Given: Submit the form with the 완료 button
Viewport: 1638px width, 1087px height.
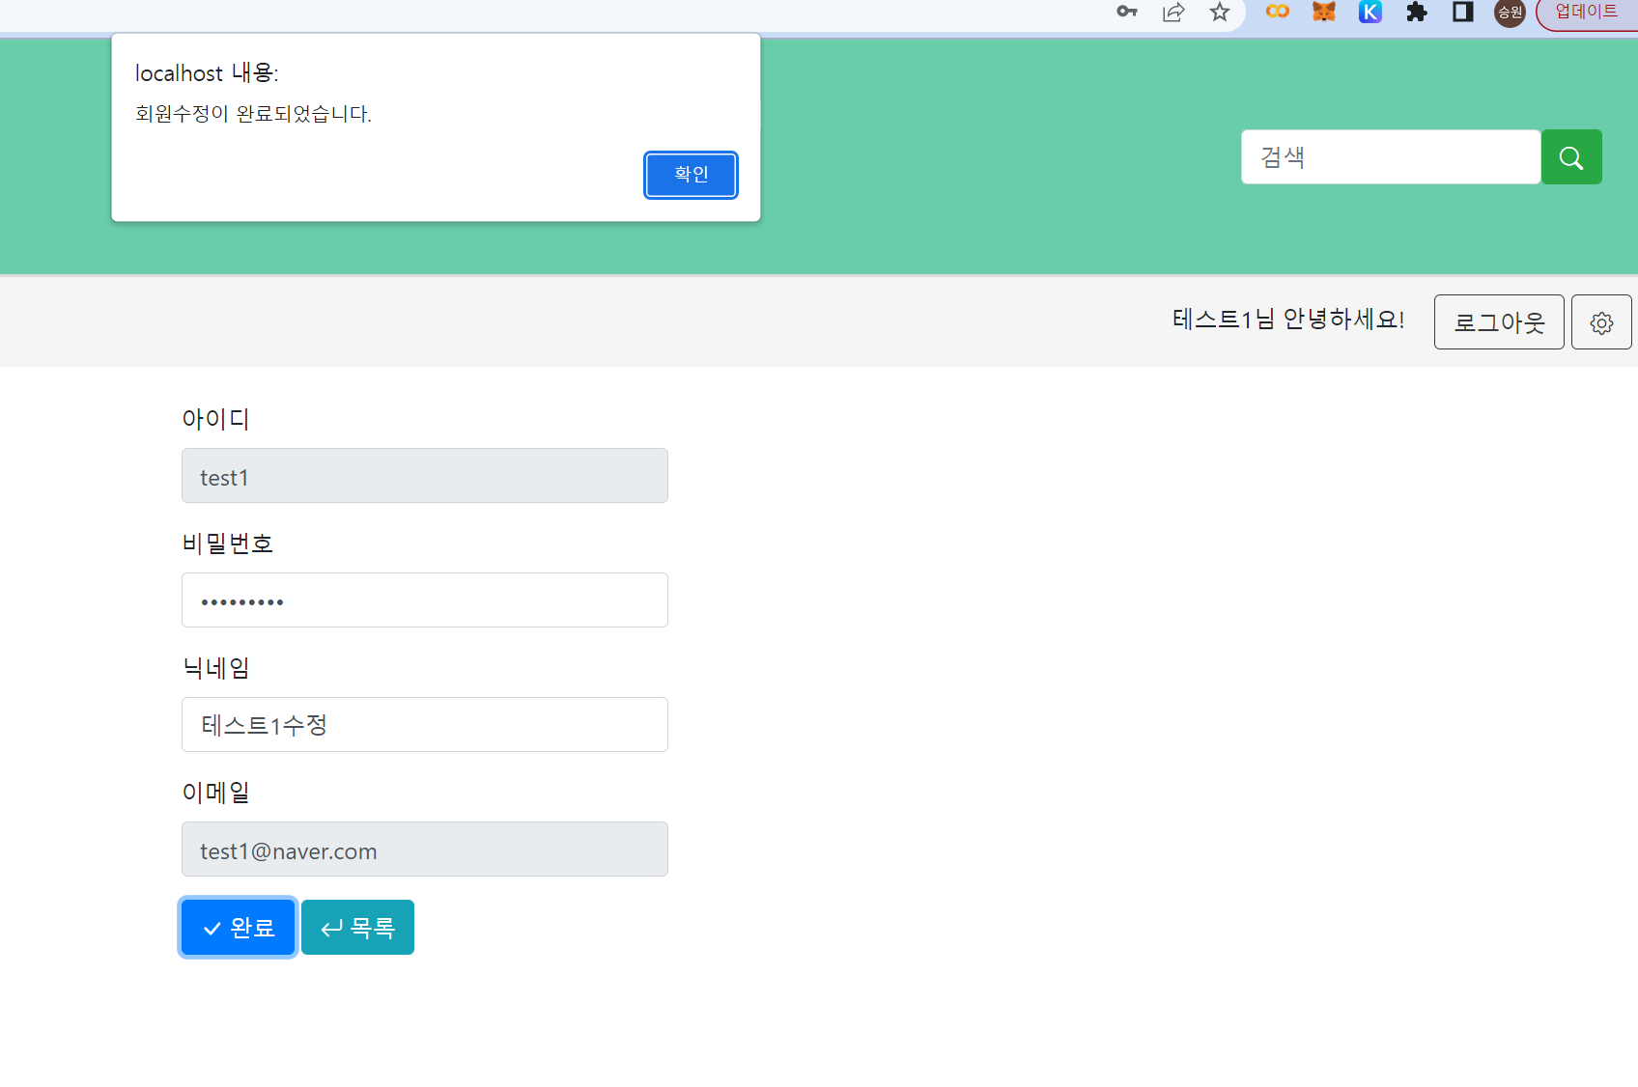Looking at the screenshot, I should [x=238, y=927].
